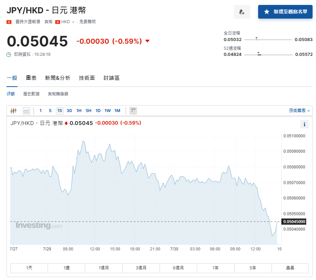Select the 30-minute interval
Viewport: 316px width, 280px height.
click(69, 111)
